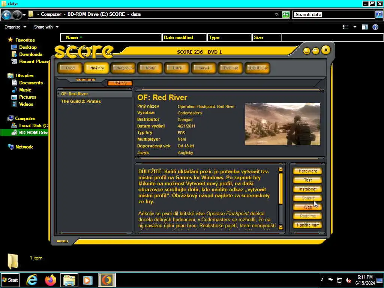Open the Organize menu

[x=15, y=27]
